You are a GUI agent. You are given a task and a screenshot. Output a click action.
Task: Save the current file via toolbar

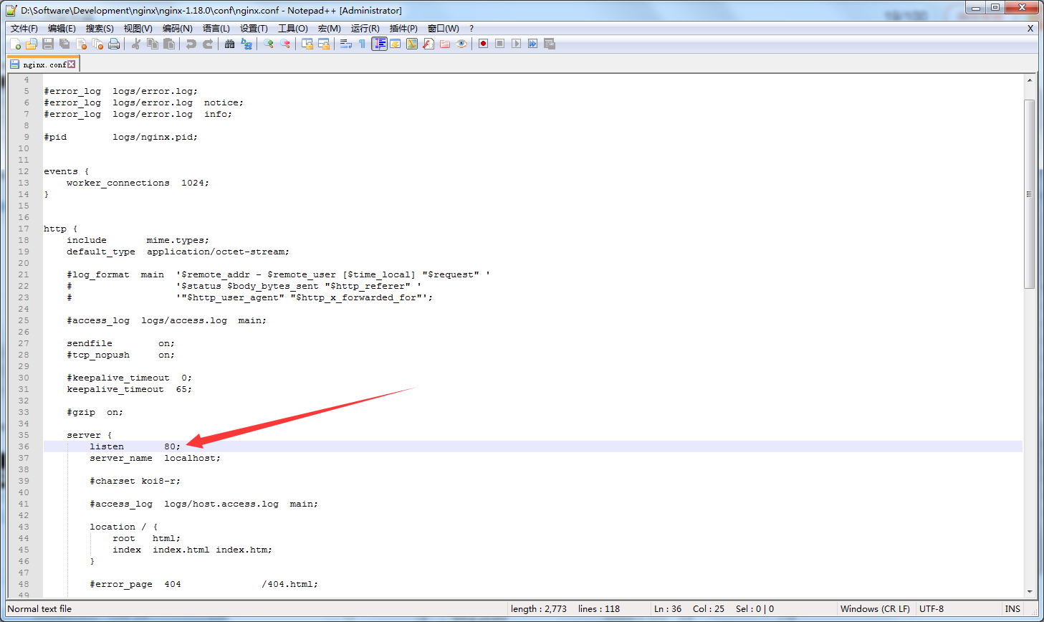[48, 44]
